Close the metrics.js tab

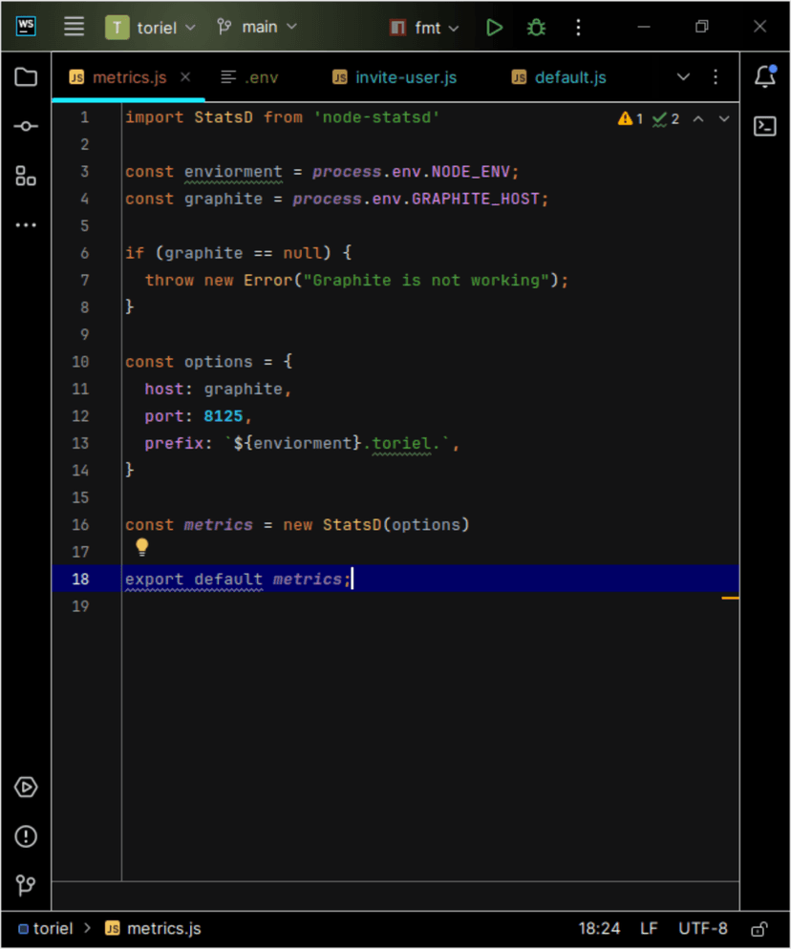pos(185,77)
